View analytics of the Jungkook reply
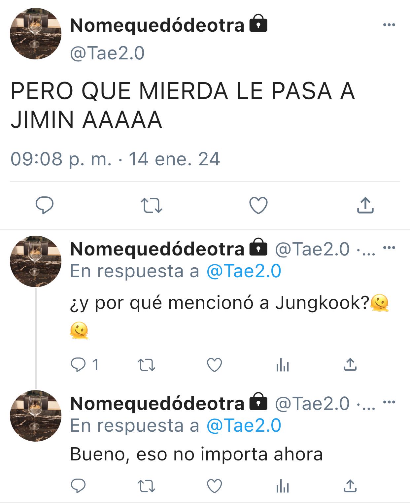 283,365
